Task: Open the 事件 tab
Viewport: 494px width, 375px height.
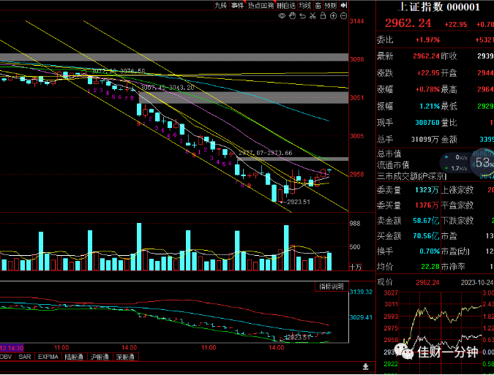Action: [x=237, y=5]
